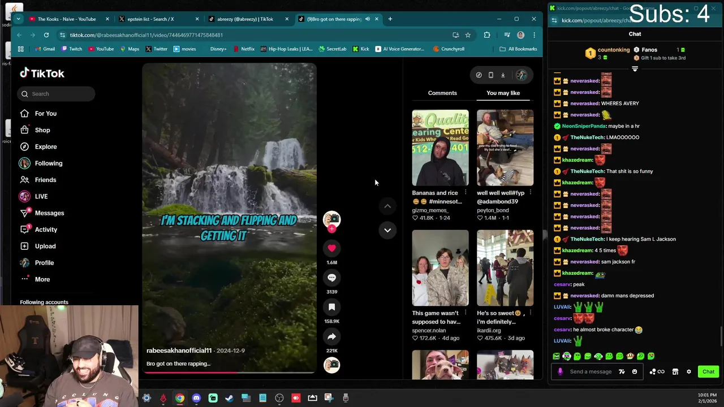Screen dimensions: 724x407
Task: Select the You may like tab
Action: click(x=503, y=93)
